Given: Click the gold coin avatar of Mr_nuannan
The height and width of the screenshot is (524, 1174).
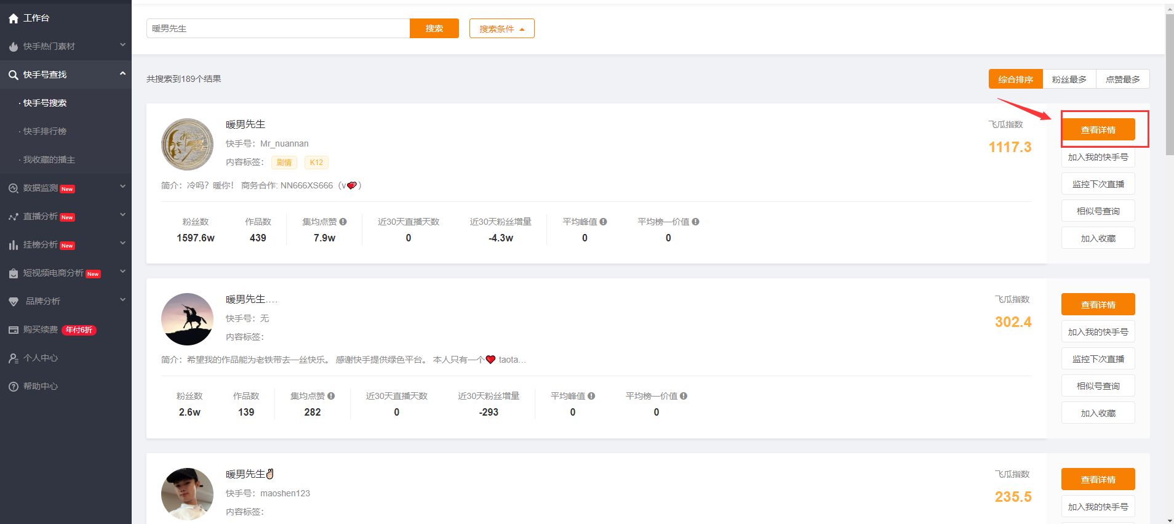Looking at the screenshot, I should coord(187,144).
